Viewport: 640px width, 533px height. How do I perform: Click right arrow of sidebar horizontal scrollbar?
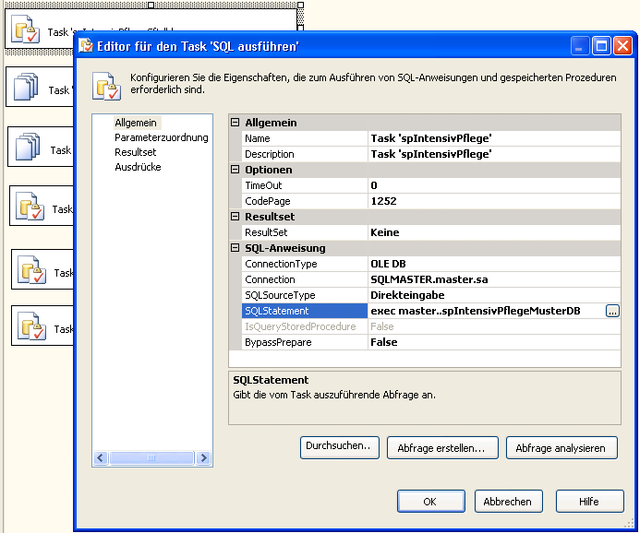(205, 458)
